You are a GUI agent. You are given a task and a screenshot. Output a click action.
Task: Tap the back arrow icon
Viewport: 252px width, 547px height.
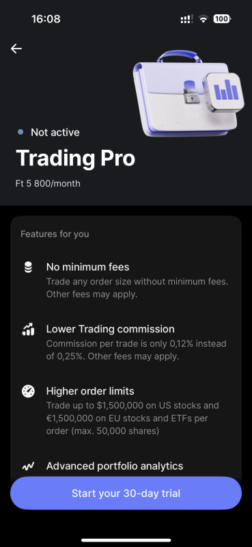[x=16, y=49]
